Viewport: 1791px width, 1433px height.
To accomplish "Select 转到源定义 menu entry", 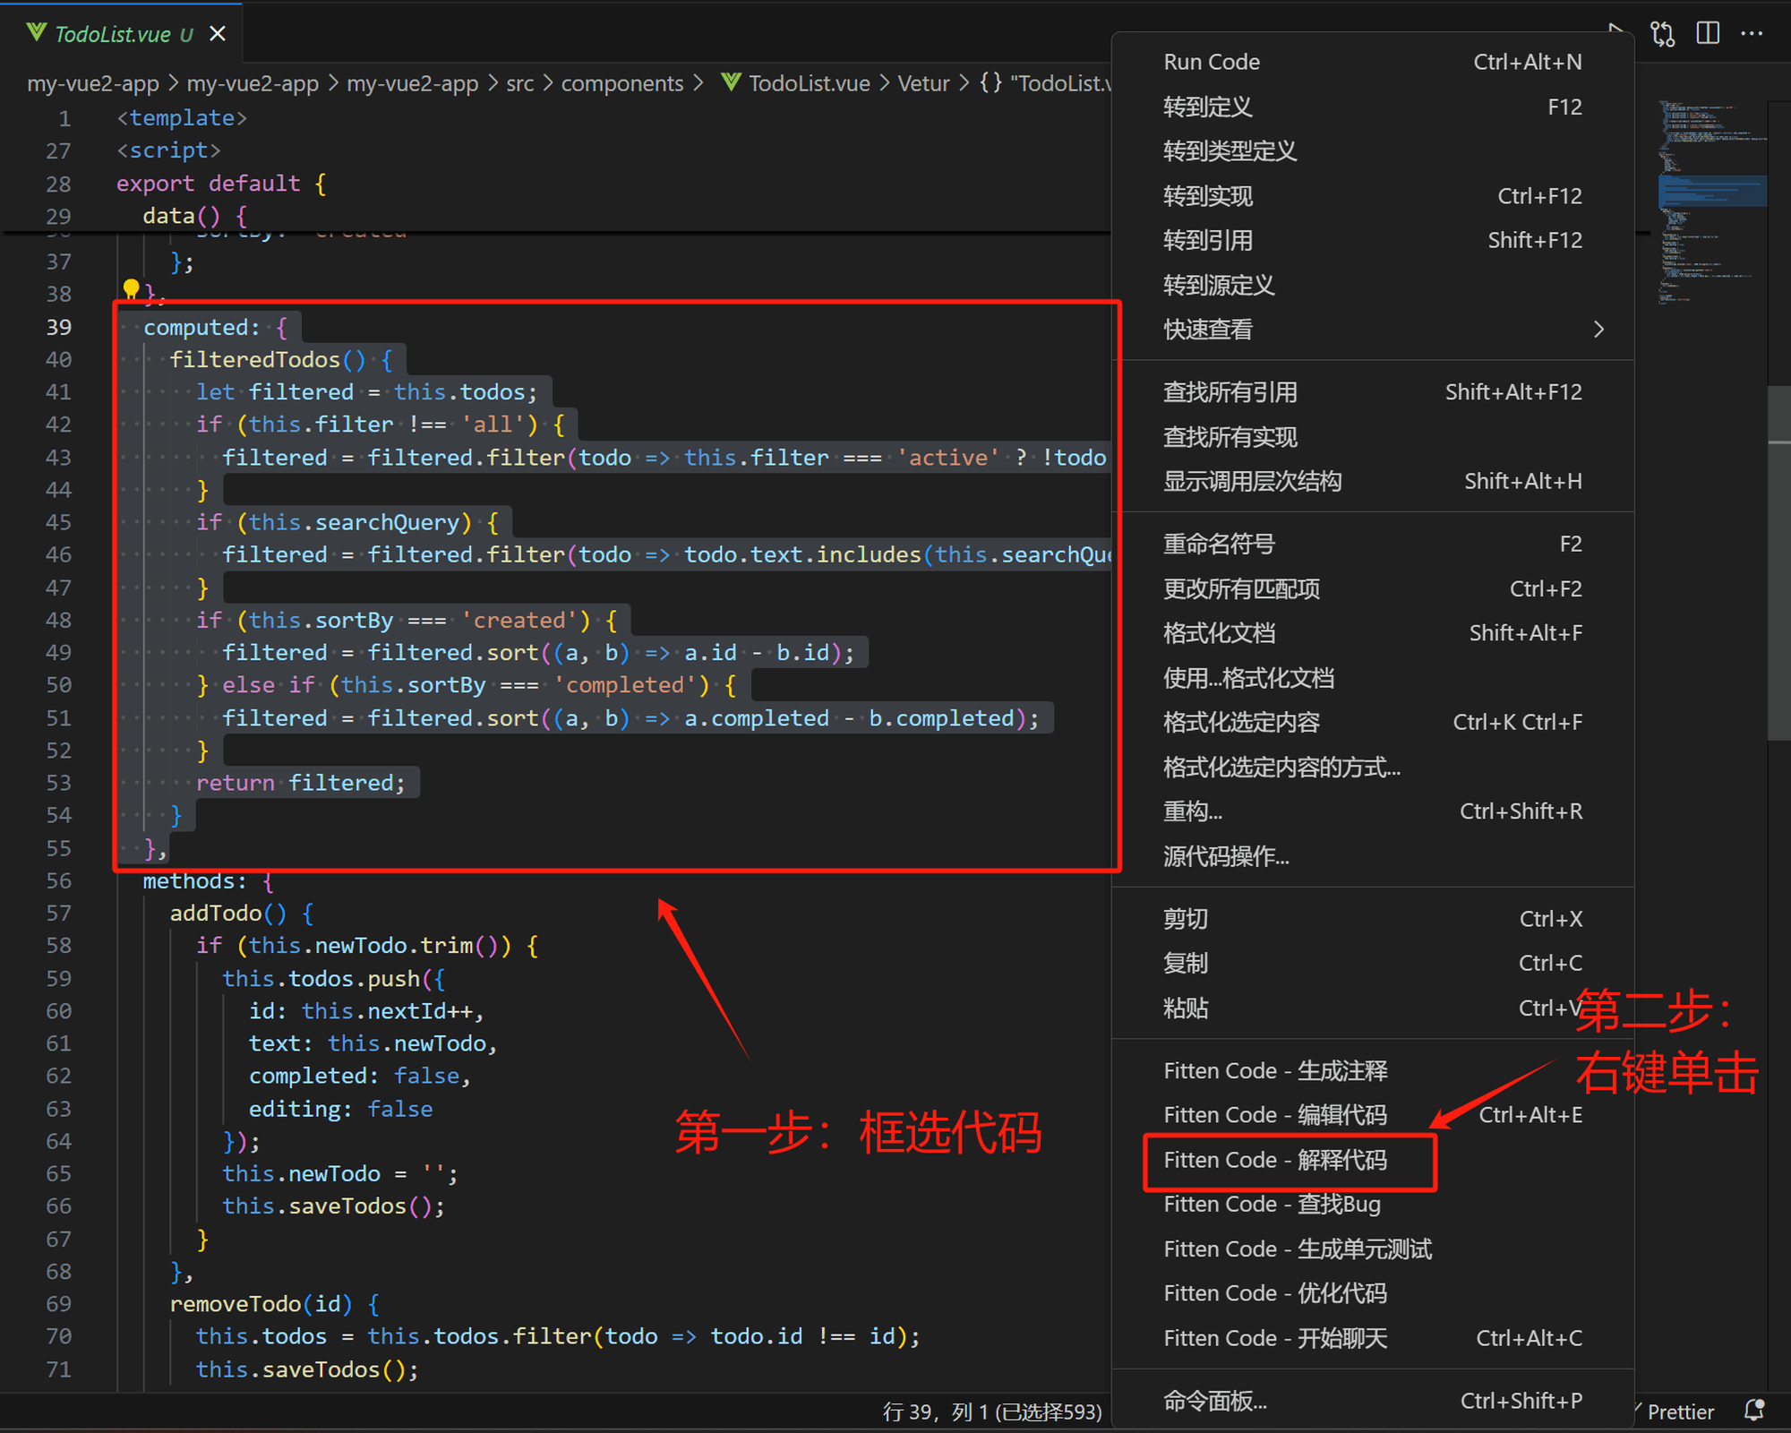I will click(x=1373, y=285).
